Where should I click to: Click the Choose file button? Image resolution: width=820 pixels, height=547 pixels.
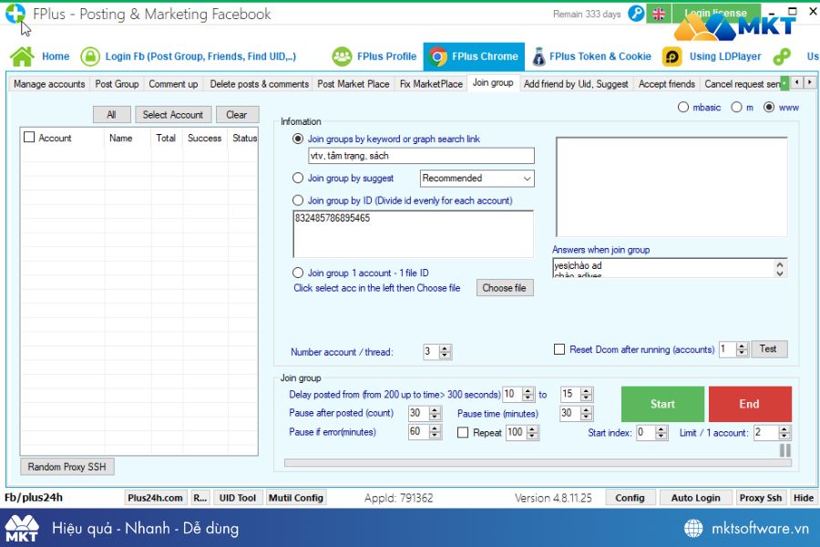tap(505, 288)
